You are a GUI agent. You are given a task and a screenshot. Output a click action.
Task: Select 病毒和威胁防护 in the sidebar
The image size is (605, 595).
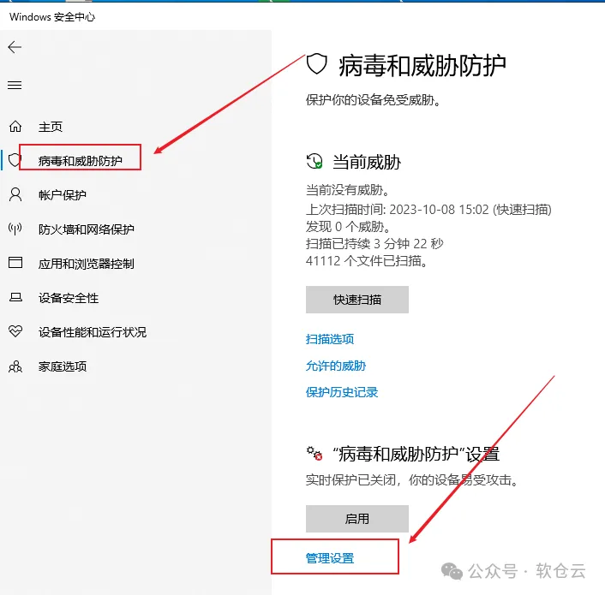[80, 161]
